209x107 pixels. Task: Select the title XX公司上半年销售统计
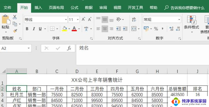pyautogui.click(x=97, y=80)
